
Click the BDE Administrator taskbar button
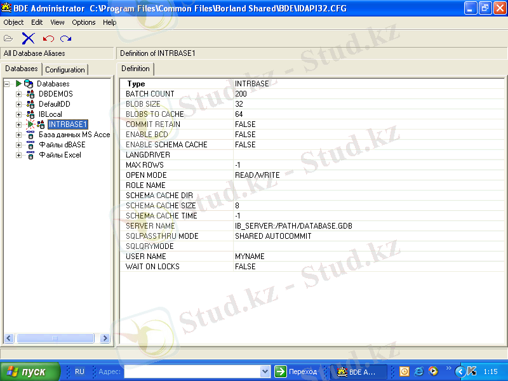pos(359,372)
